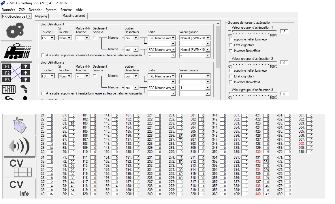The image size is (335, 204).
Task: Toggle 'Effet clignotant' in attenuation group 2
Action: click(231, 76)
